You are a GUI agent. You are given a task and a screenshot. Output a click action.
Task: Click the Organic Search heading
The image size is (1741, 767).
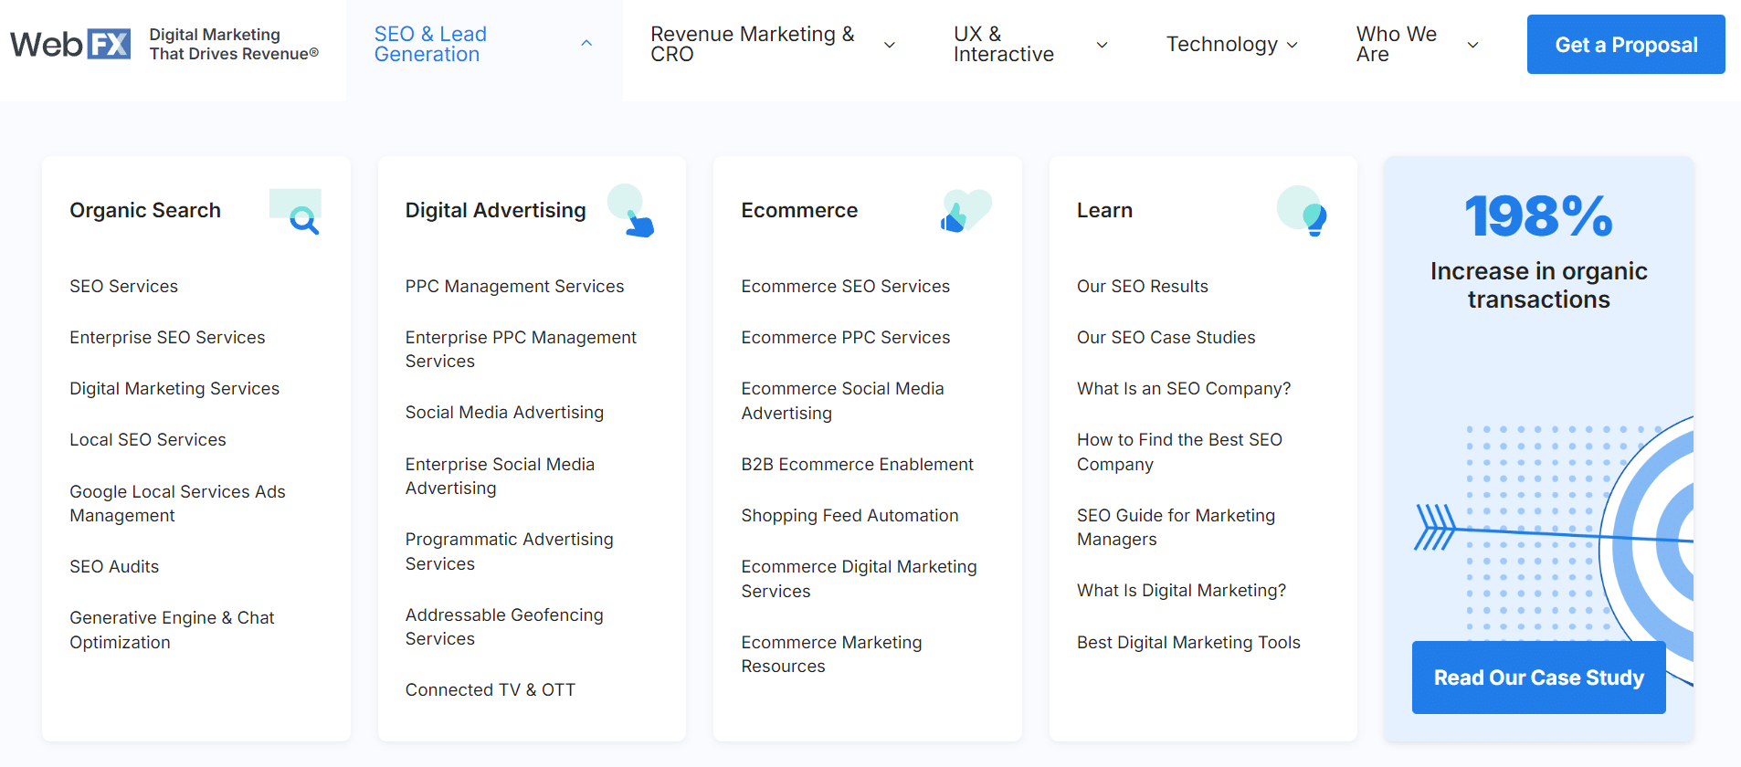[145, 210]
